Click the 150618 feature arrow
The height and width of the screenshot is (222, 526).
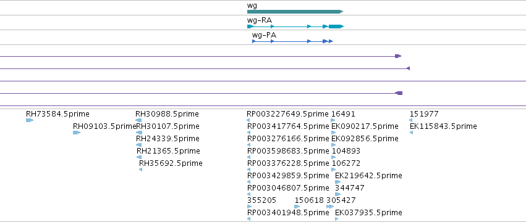(297, 207)
